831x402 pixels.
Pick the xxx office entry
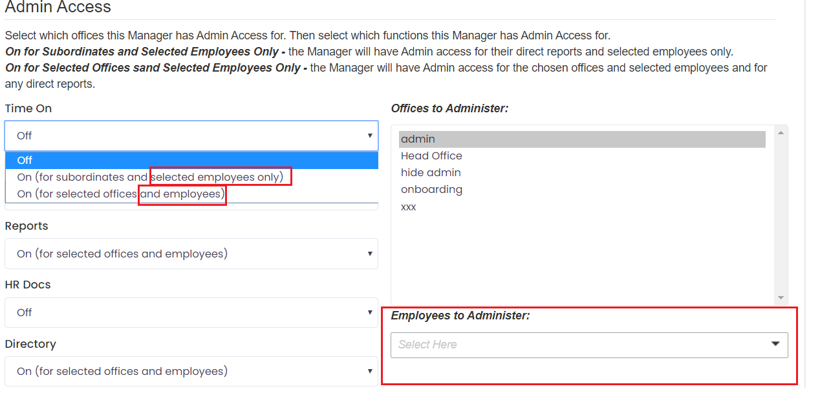pyautogui.click(x=409, y=206)
